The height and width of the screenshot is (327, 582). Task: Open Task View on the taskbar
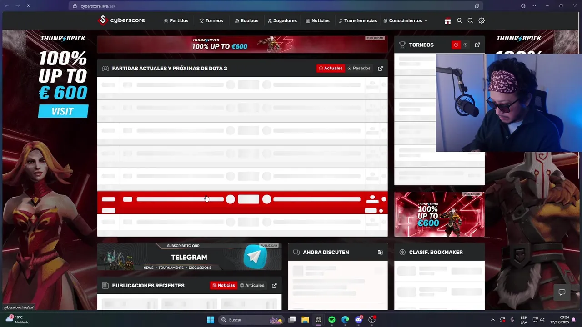[x=292, y=320]
